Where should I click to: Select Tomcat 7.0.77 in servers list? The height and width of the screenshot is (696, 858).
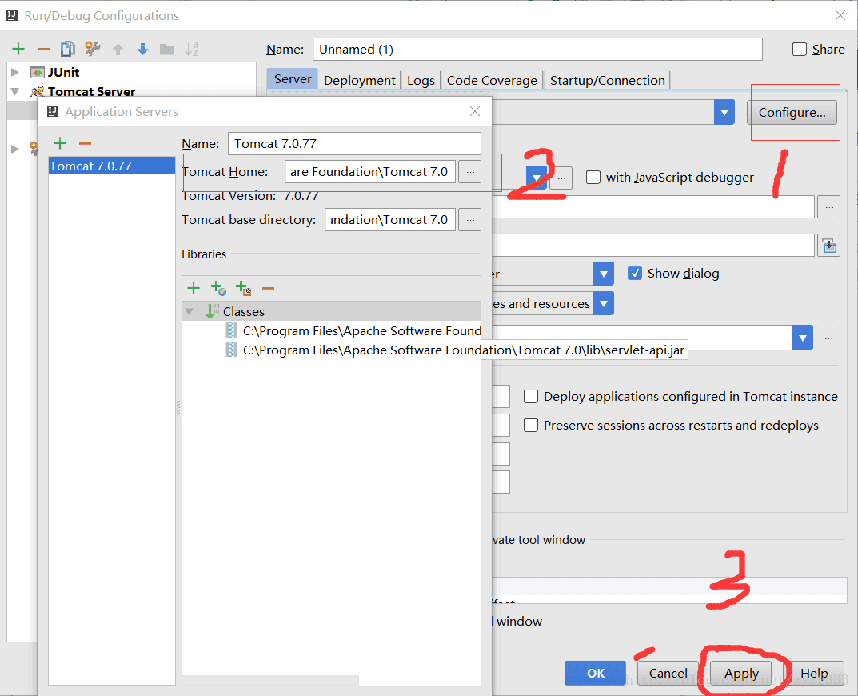click(112, 166)
